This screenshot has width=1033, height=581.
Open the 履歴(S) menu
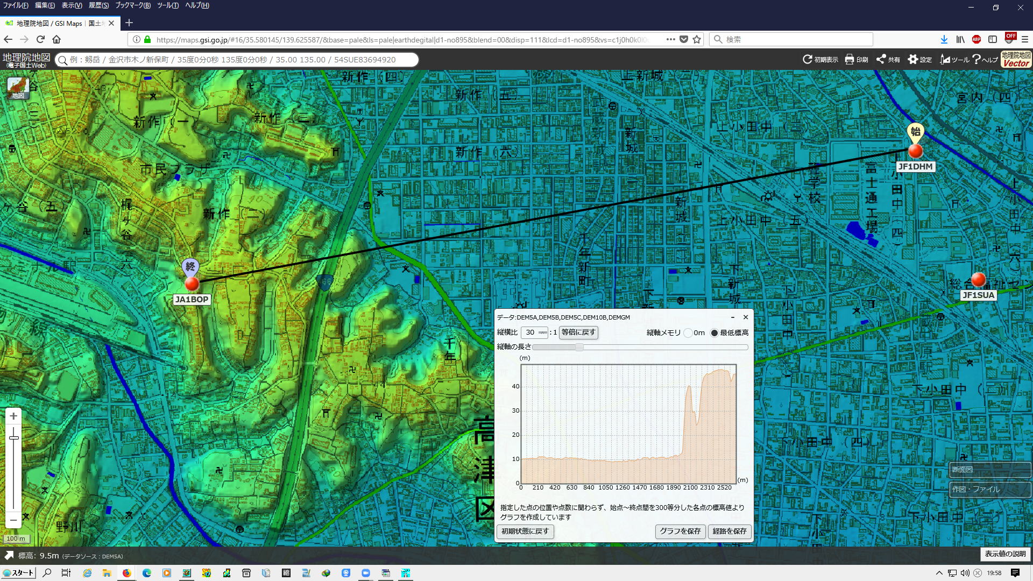pos(98,5)
